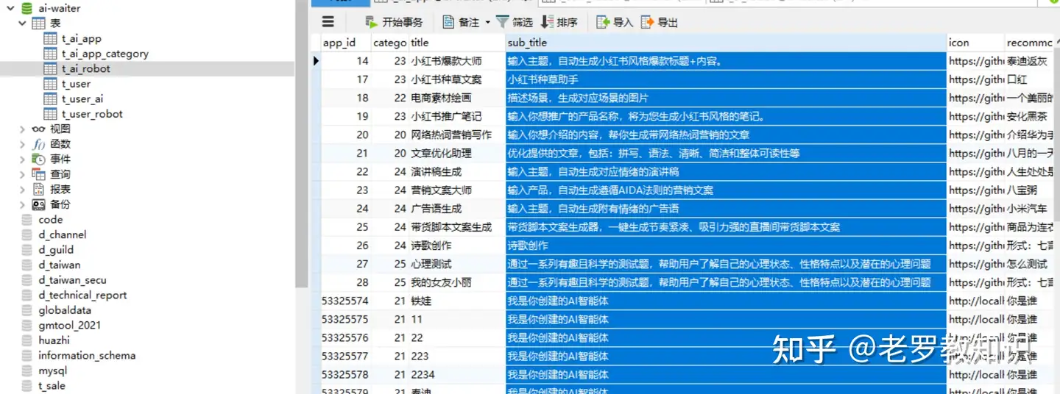This screenshot has width=1060, height=394.
Task: Expand the 备份 (backup) node
Action: pyautogui.click(x=22, y=204)
